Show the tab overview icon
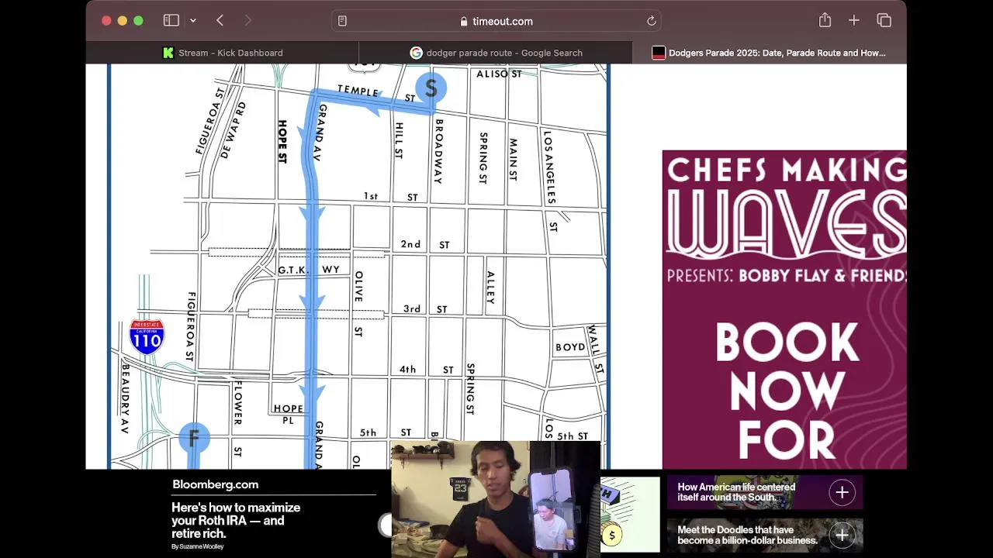Screen dimensions: 993x558 (884, 21)
